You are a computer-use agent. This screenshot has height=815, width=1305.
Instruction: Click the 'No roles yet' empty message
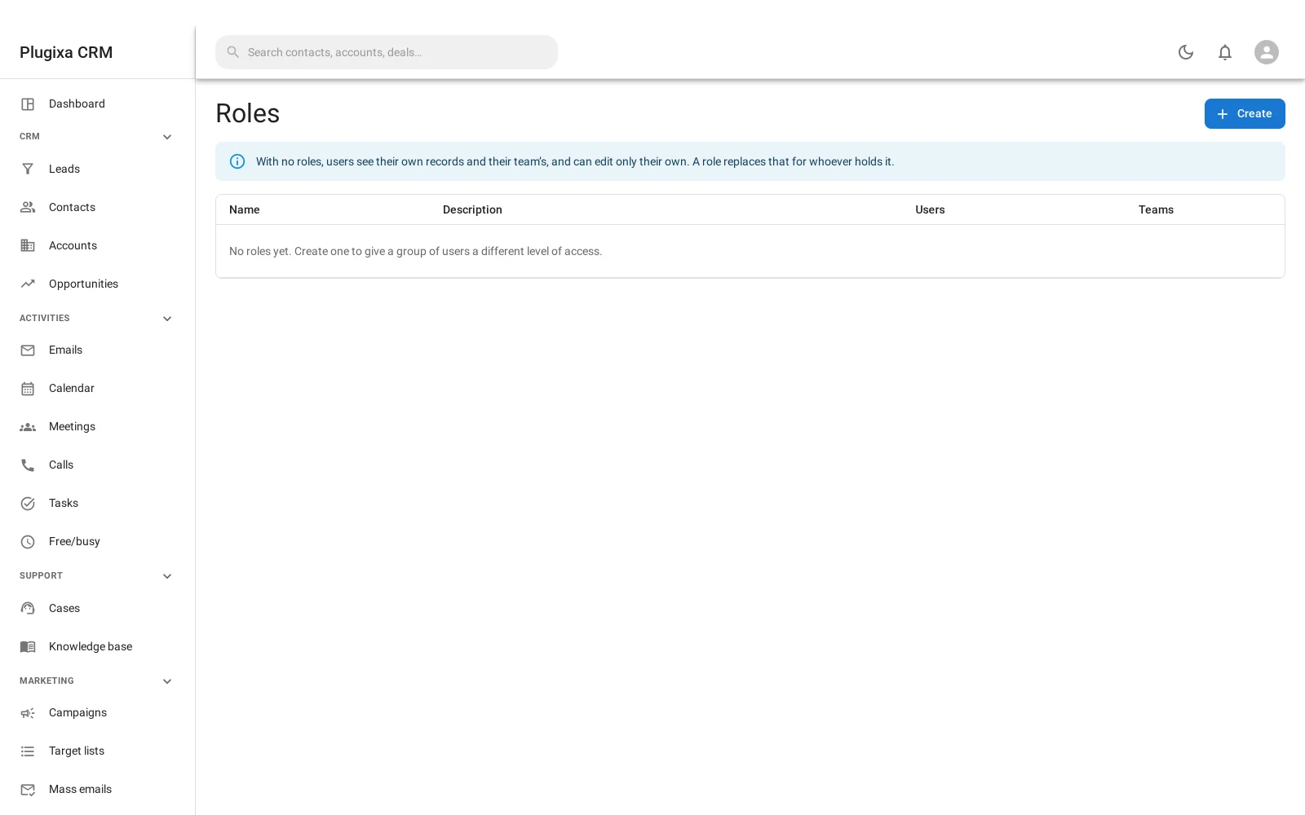[x=416, y=251]
